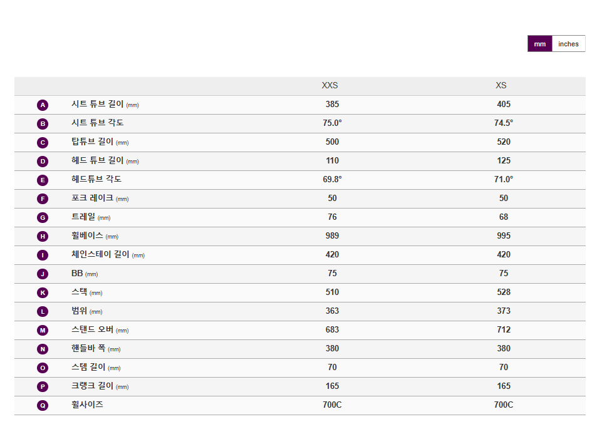Select the K stack badge icon
Image resolution: width=607 pixels, height=439 pixels.
[x=43, y=292]
